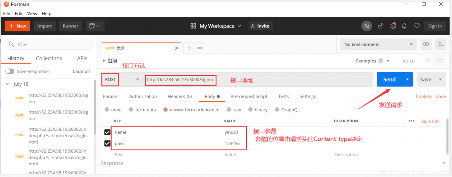The image size is (452, 177).
Task: Open the capture requests satellite icon
Action: pyautogui.click(x=381, y=26)
